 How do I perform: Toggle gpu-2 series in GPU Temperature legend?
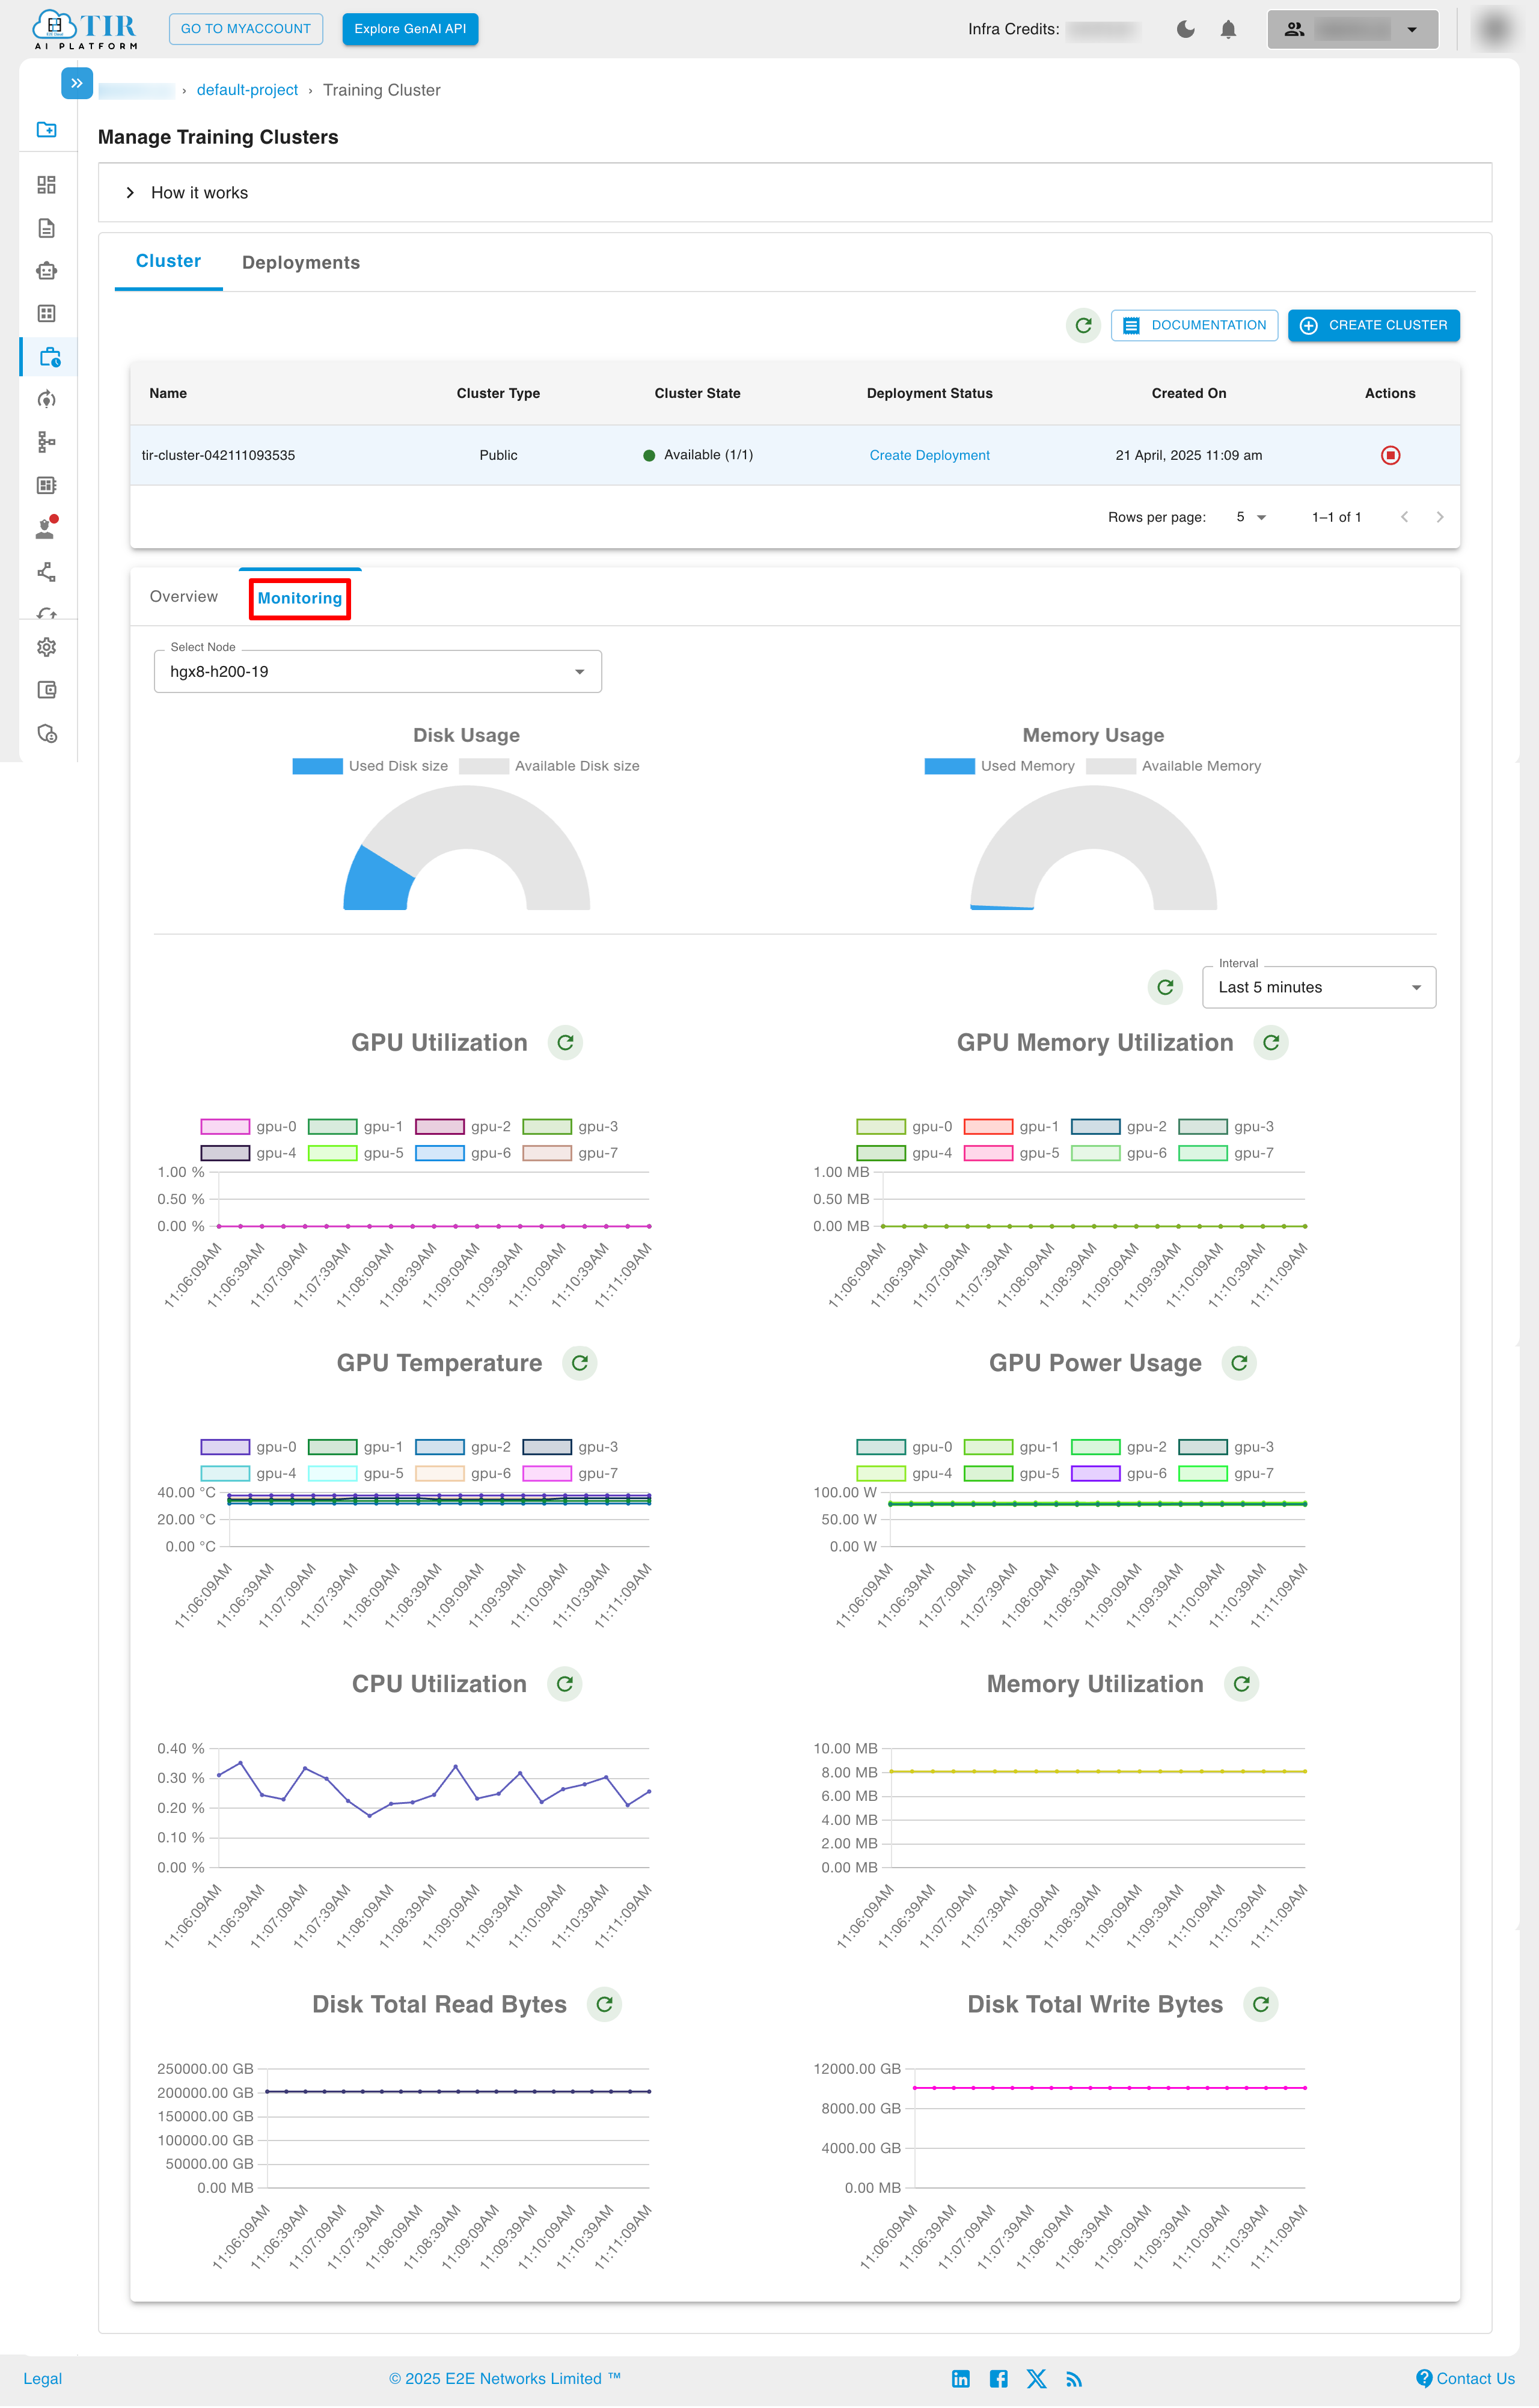click(x=463, y=1447)
